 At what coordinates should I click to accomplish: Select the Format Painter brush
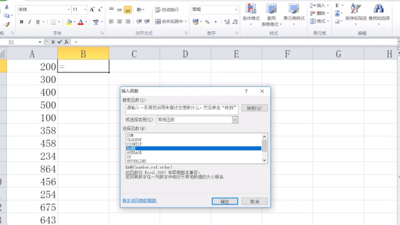(7, 24)
